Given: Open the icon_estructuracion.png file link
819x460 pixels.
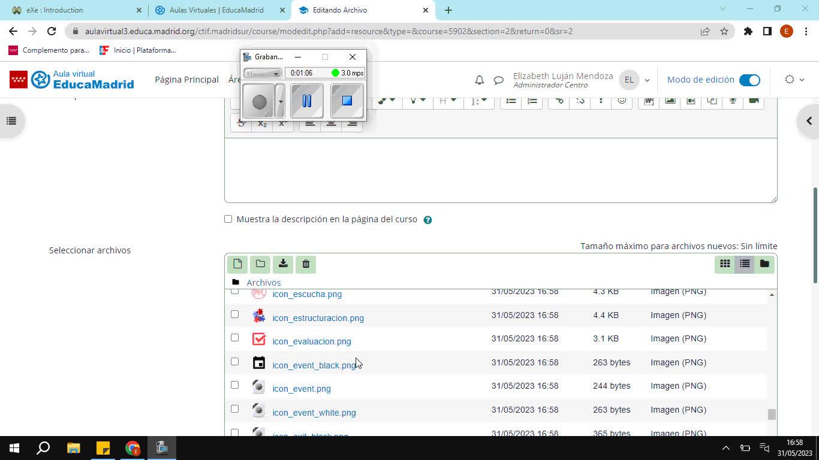Looking at the screenshot, I should point(318,318).
